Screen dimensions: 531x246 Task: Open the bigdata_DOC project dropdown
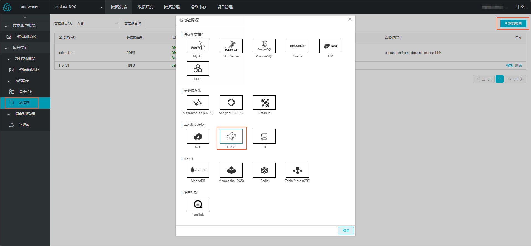tap(78, 7)
